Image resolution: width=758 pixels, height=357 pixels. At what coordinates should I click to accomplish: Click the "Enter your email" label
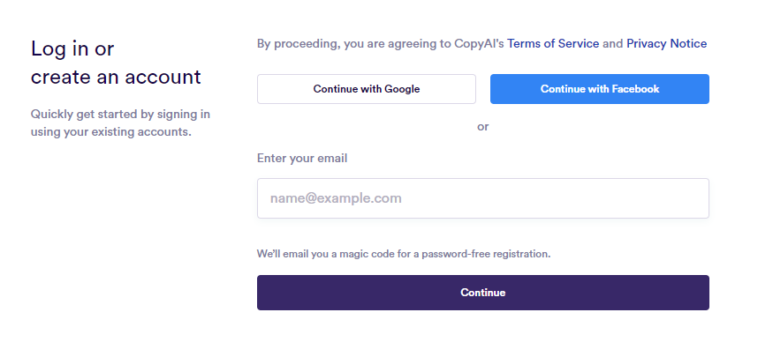point(302,159)
